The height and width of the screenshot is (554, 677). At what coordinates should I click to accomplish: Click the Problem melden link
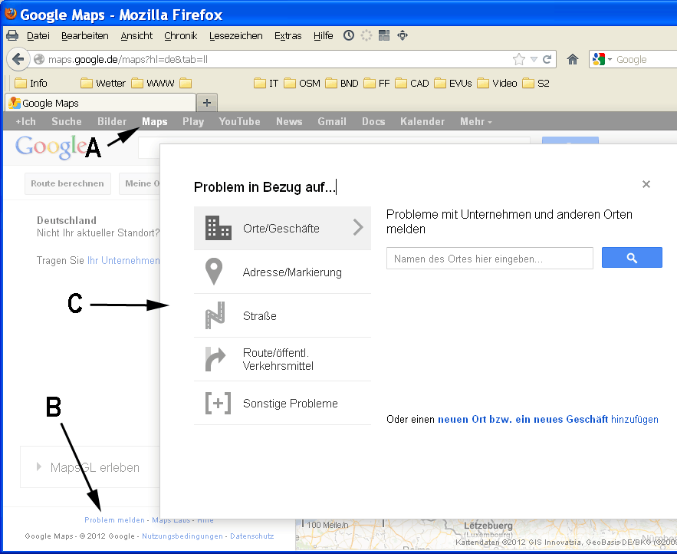pos(114,520)
